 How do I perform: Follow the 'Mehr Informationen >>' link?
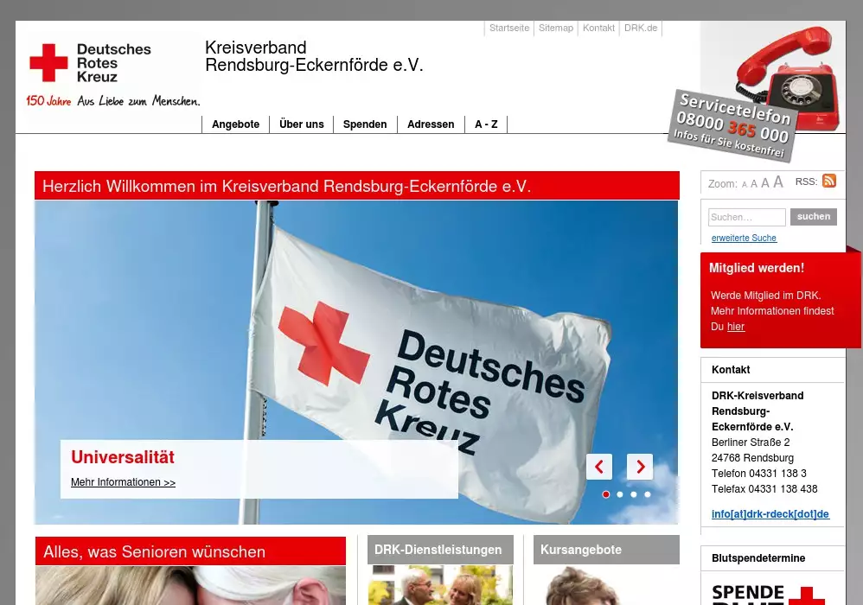(x=123, y=482)
